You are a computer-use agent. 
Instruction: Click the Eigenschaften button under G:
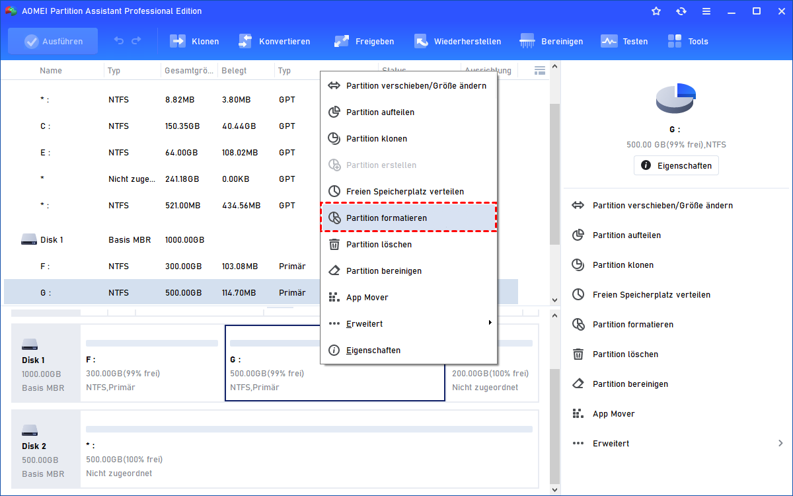coord(676,165)
